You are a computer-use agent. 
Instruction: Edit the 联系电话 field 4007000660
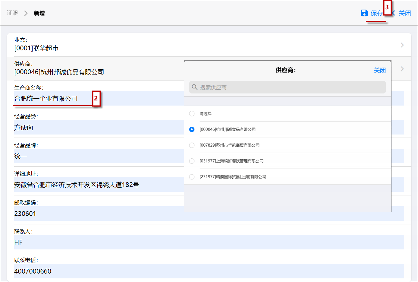pyautogui.click(x=209, y=271)
